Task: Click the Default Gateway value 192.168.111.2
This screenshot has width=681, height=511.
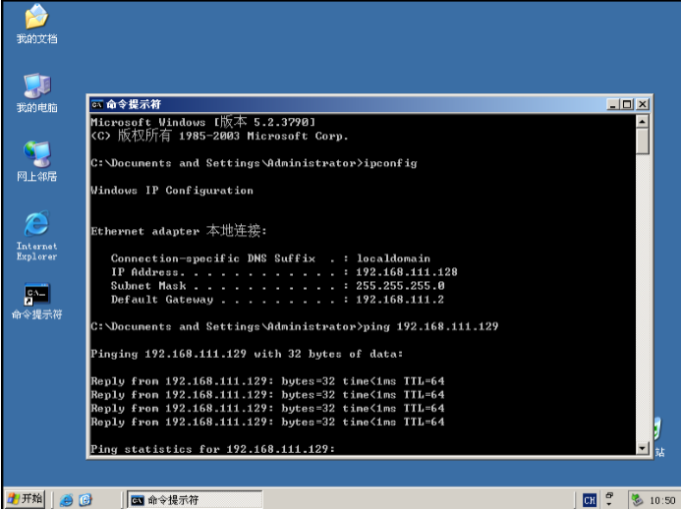Action: coord(400,300)
